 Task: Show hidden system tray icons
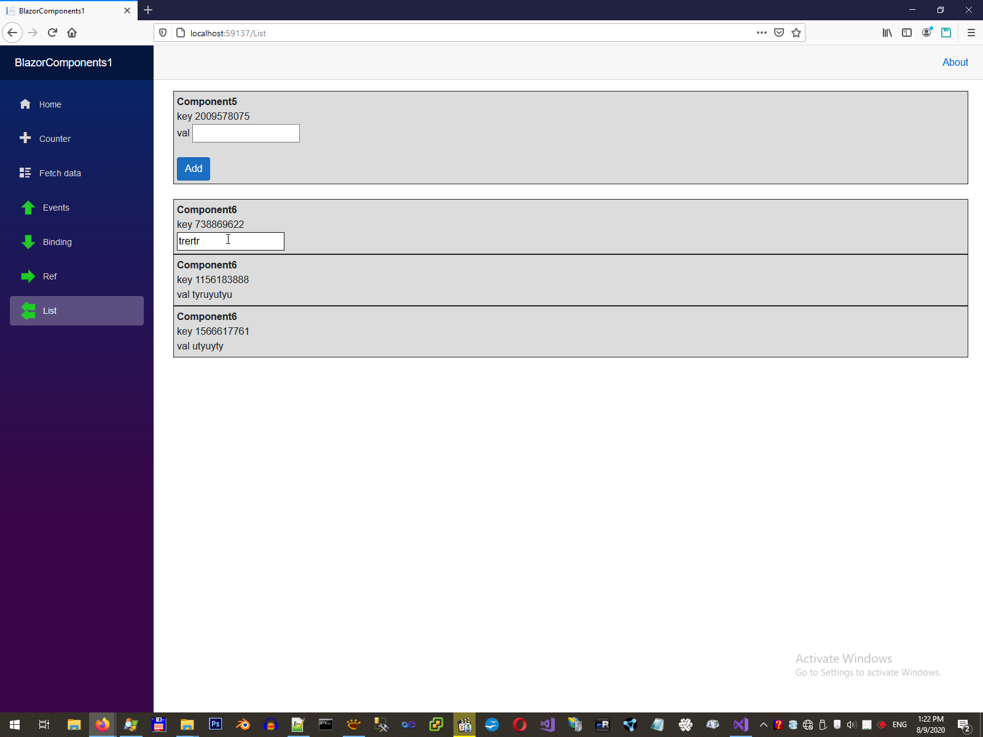pyautogui.click(x=764, y=725)
